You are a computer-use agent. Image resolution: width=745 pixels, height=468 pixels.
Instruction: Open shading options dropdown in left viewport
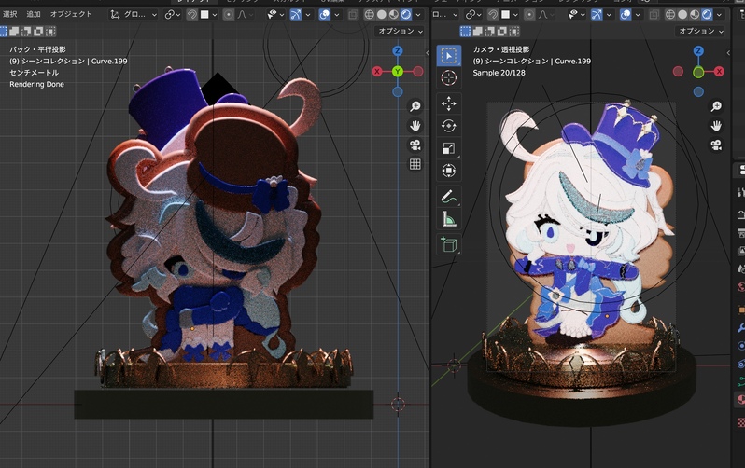pyautogui.click(x=418, y=15)
